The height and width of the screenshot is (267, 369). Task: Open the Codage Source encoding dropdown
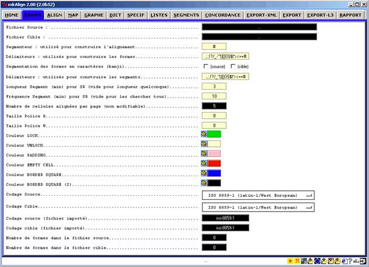point(258,195)
